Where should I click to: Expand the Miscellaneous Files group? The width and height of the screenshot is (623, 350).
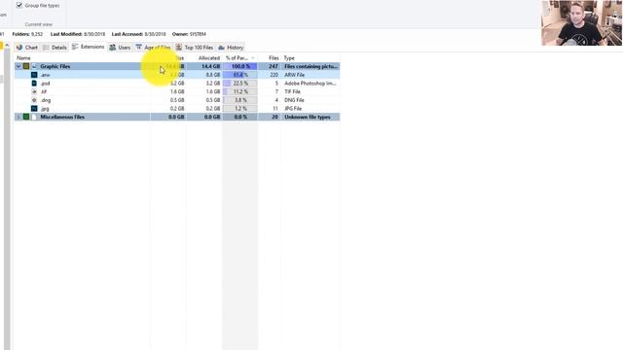[18, 117]
